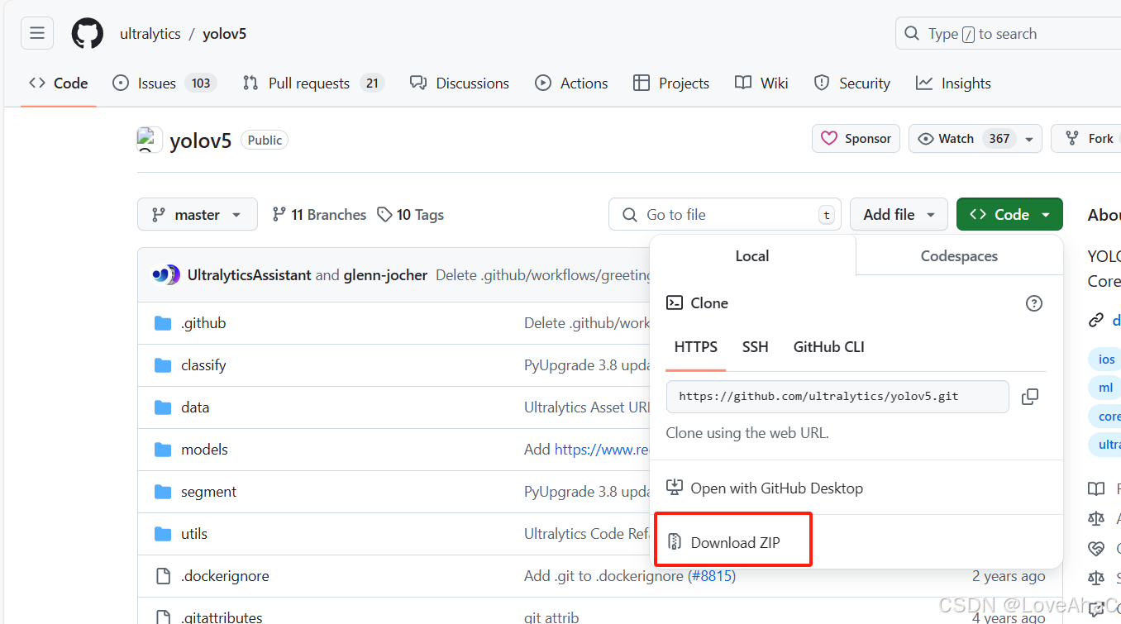This screenshot has height=624, width=1121.
Task: Select the Codespaces tab
Action: coord(959,256)
